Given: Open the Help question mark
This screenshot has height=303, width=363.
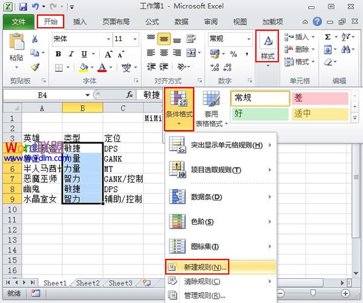Looking at the screenshot, I should [317, 22].
